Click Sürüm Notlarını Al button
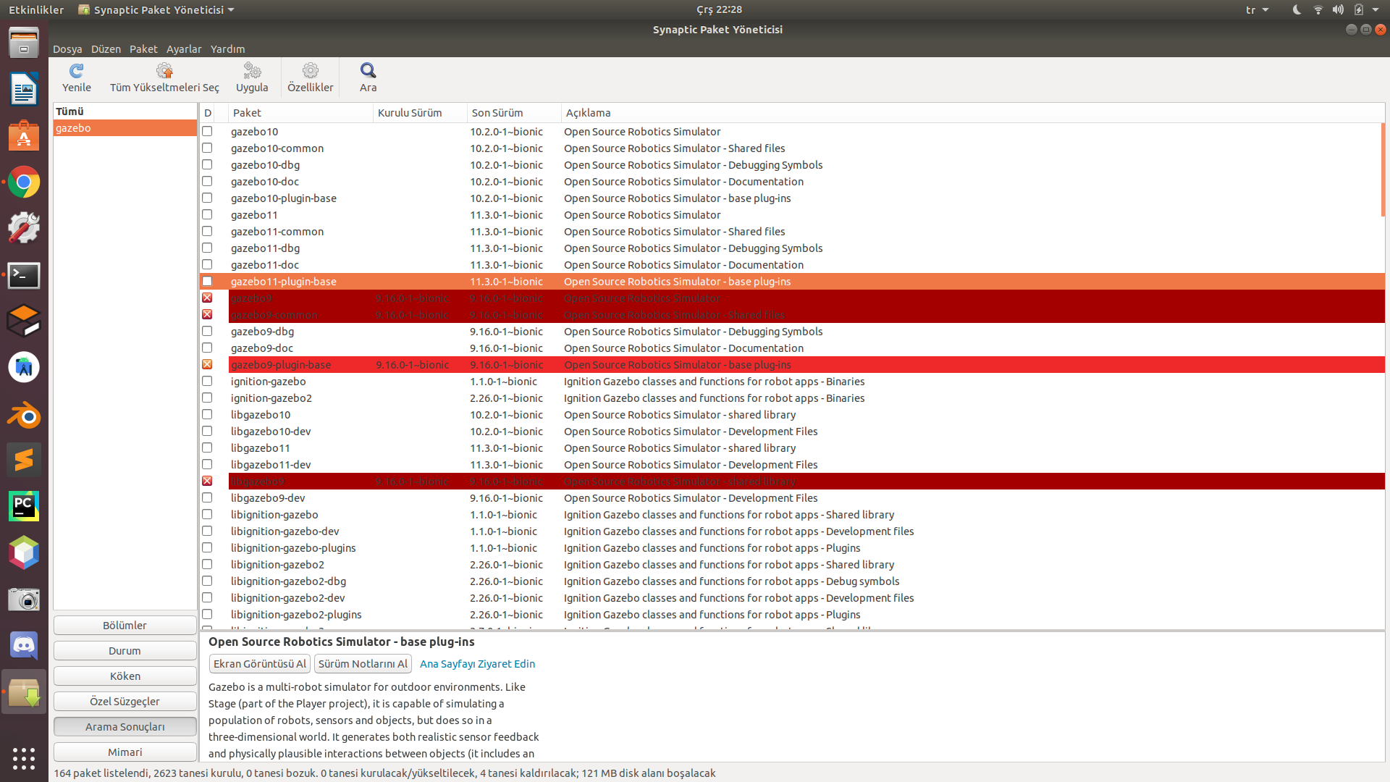1390x782 pixels. 363,663
